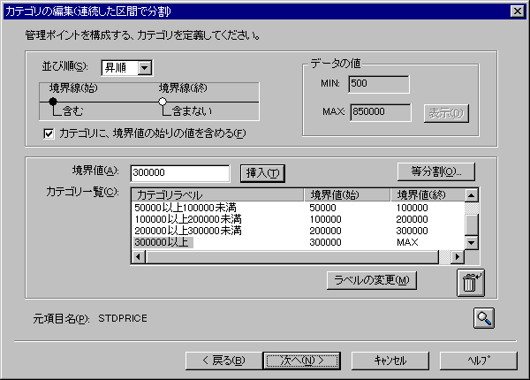Click the カテゴリラベル column header
The width and height of the screenshot is (530, 380).
tap(217, 195)
